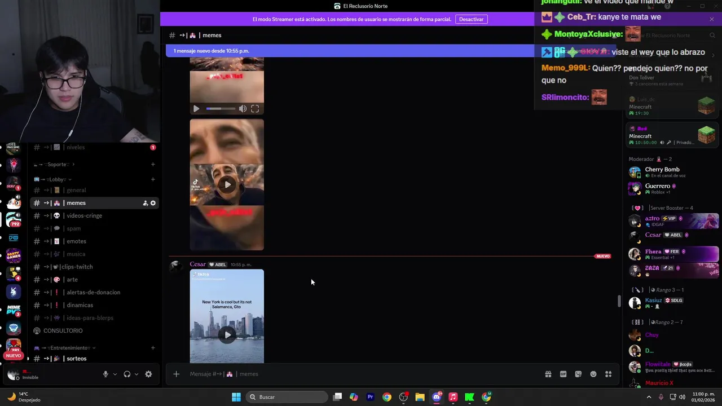Open microphone input options chevron
722x406 pixels.
(x=115, y=374)
